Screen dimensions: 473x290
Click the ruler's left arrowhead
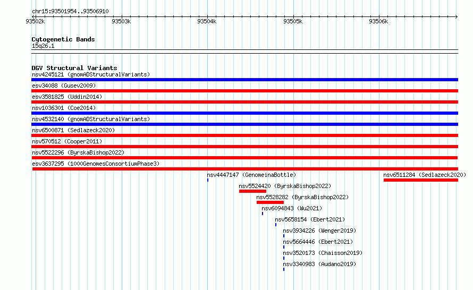[x=33, y=16]
